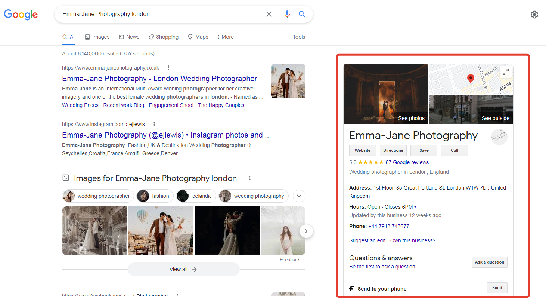Image resolution: width=546 pixels, height=298 pixels.
Task: Switch to the News tab
Action: point(129,37)
